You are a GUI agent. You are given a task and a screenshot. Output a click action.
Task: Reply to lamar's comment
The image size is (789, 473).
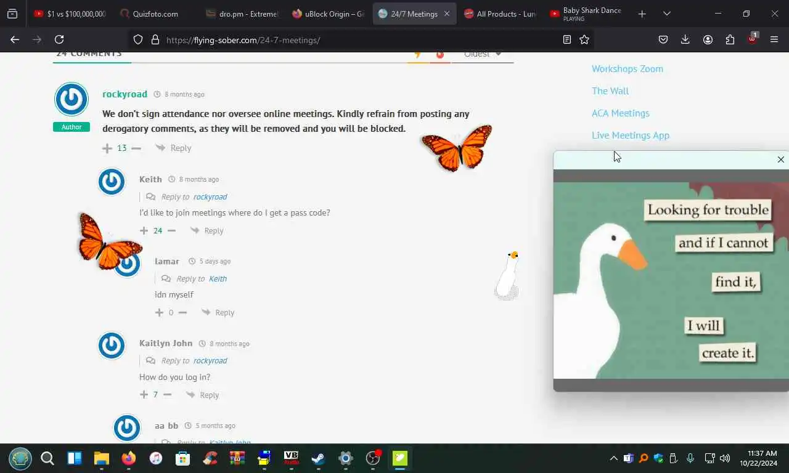click(x=218, y=312)
